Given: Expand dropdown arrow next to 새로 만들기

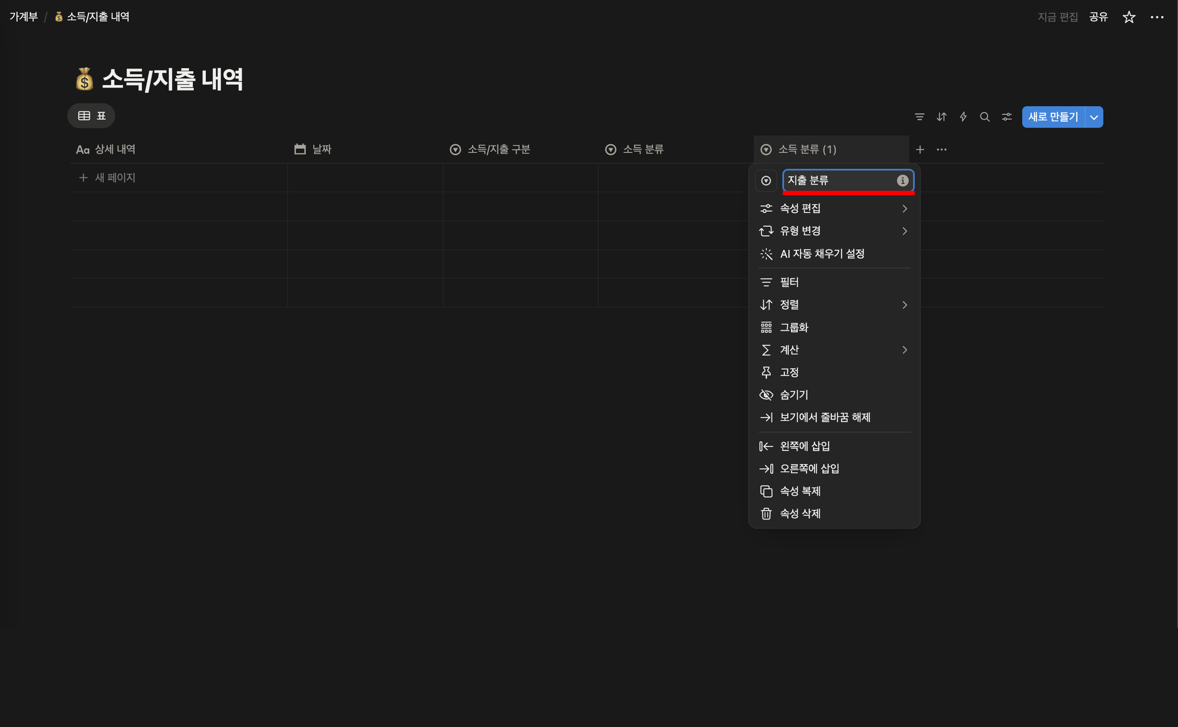Looking at the screenshot, I should 1094,117.
